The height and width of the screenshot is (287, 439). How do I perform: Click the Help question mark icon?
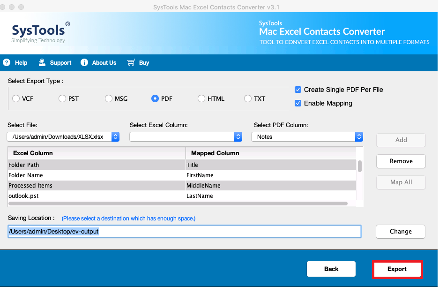[x=7, y=62]
